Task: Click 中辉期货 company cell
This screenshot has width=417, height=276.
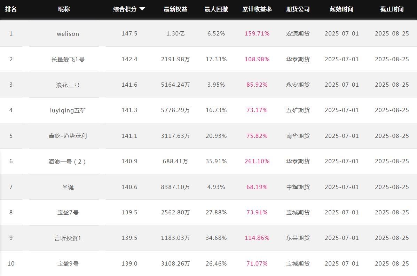Action: (x=298, y=187)
